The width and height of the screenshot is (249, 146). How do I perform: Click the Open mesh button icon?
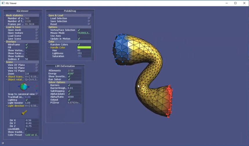tap(37, 30)
